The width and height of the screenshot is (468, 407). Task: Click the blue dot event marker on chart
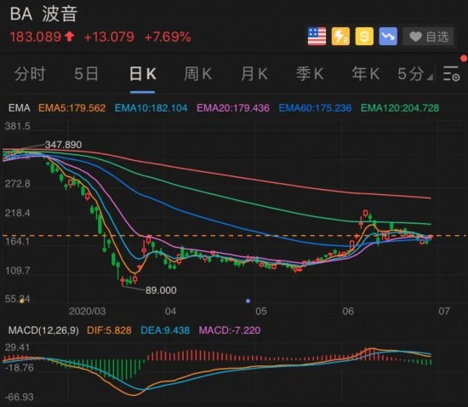pyautogui.click(x=248, y=301)
